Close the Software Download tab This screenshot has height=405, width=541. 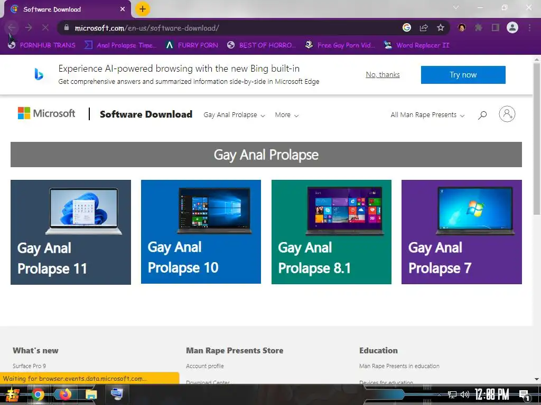pyautogui.click(x=123, y=9)
